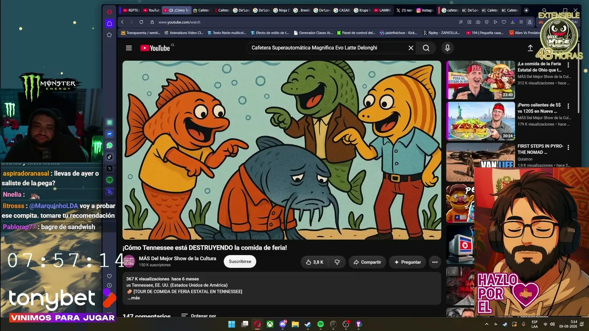Open options for the Perro calientes video
The height and width of the screenshot is (331, 589).
[x=568, y=106]
